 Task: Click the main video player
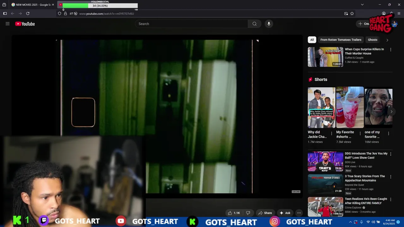pos(157,117)
